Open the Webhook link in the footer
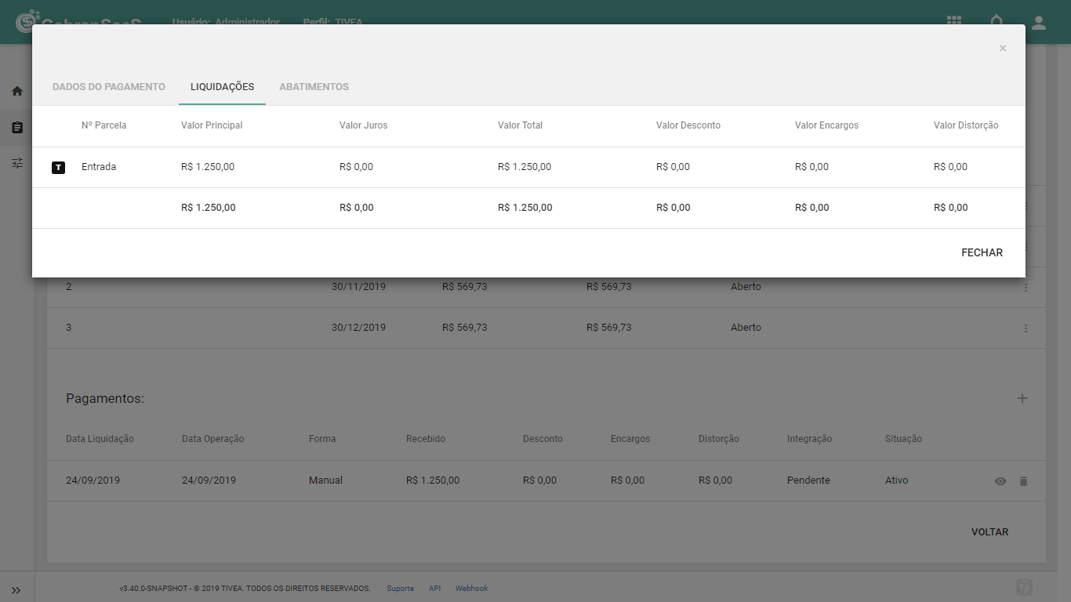This screenshot has height=602, width=1071. point(471,589)
